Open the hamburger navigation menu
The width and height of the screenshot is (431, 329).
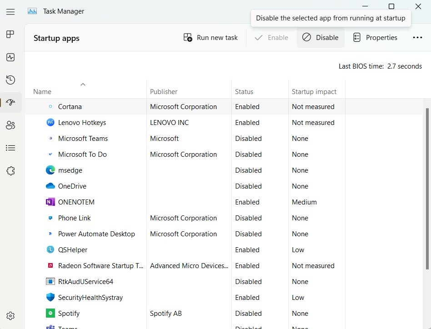point(10,11)
